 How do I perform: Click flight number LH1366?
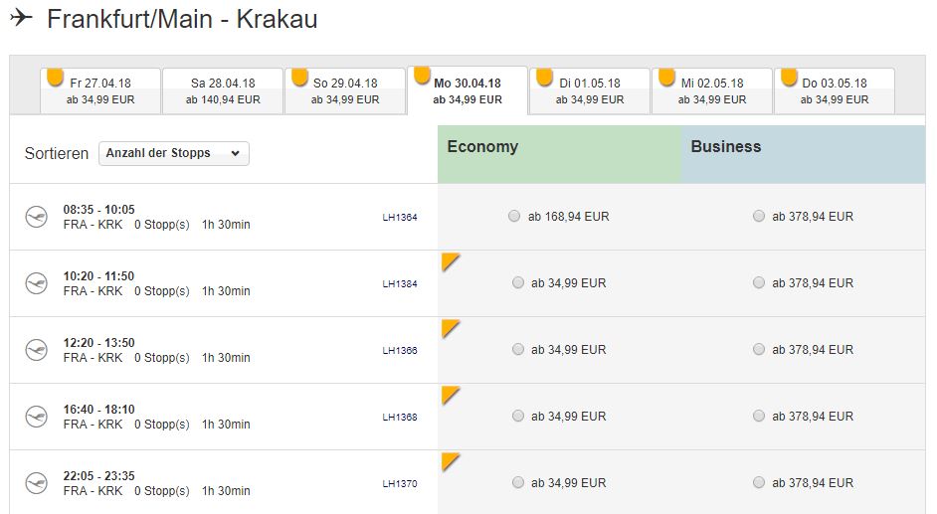(x=400, y=350)
